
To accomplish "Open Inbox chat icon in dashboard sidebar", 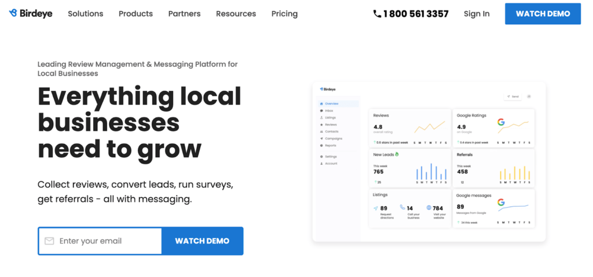I will (x=321, y=110).
